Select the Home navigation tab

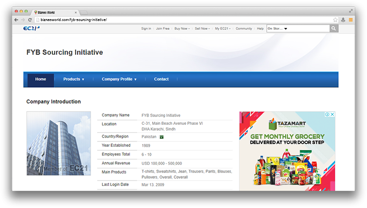tap(41, 79)
